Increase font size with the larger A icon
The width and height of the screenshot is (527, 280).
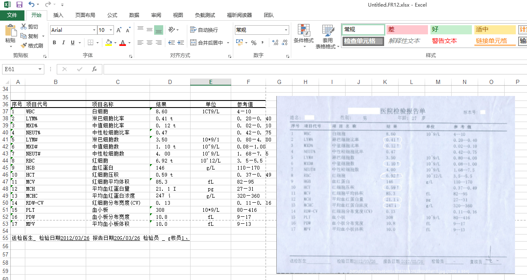[119, 30]
